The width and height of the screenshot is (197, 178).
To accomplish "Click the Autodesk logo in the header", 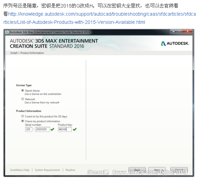I will click(175, 44).
